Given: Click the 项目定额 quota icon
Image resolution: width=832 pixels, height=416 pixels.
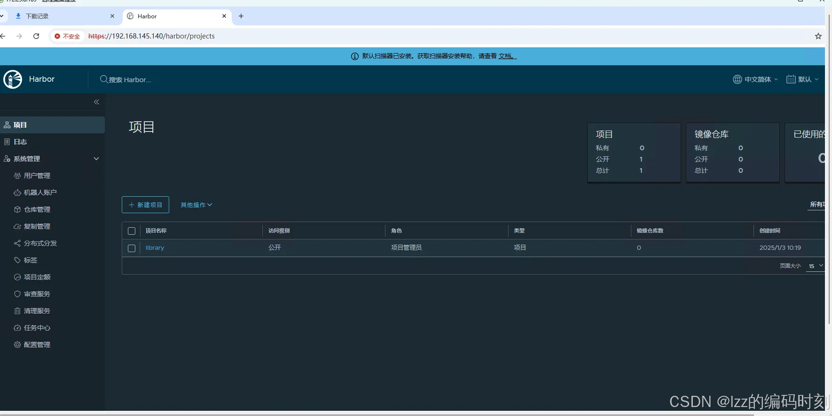Looking at the screenshot, I should 17,277.
